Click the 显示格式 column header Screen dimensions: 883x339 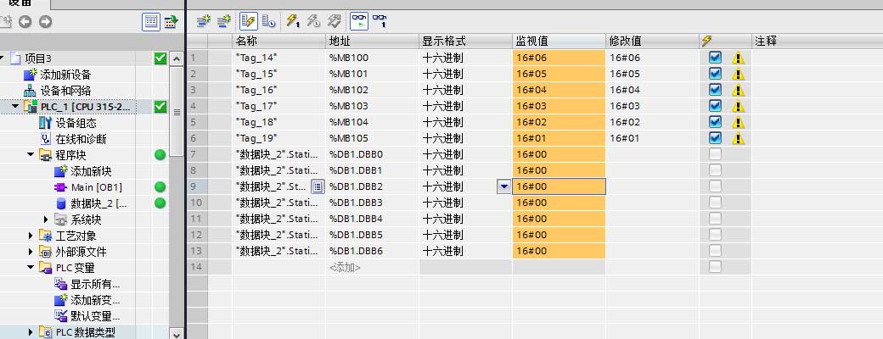466,41
